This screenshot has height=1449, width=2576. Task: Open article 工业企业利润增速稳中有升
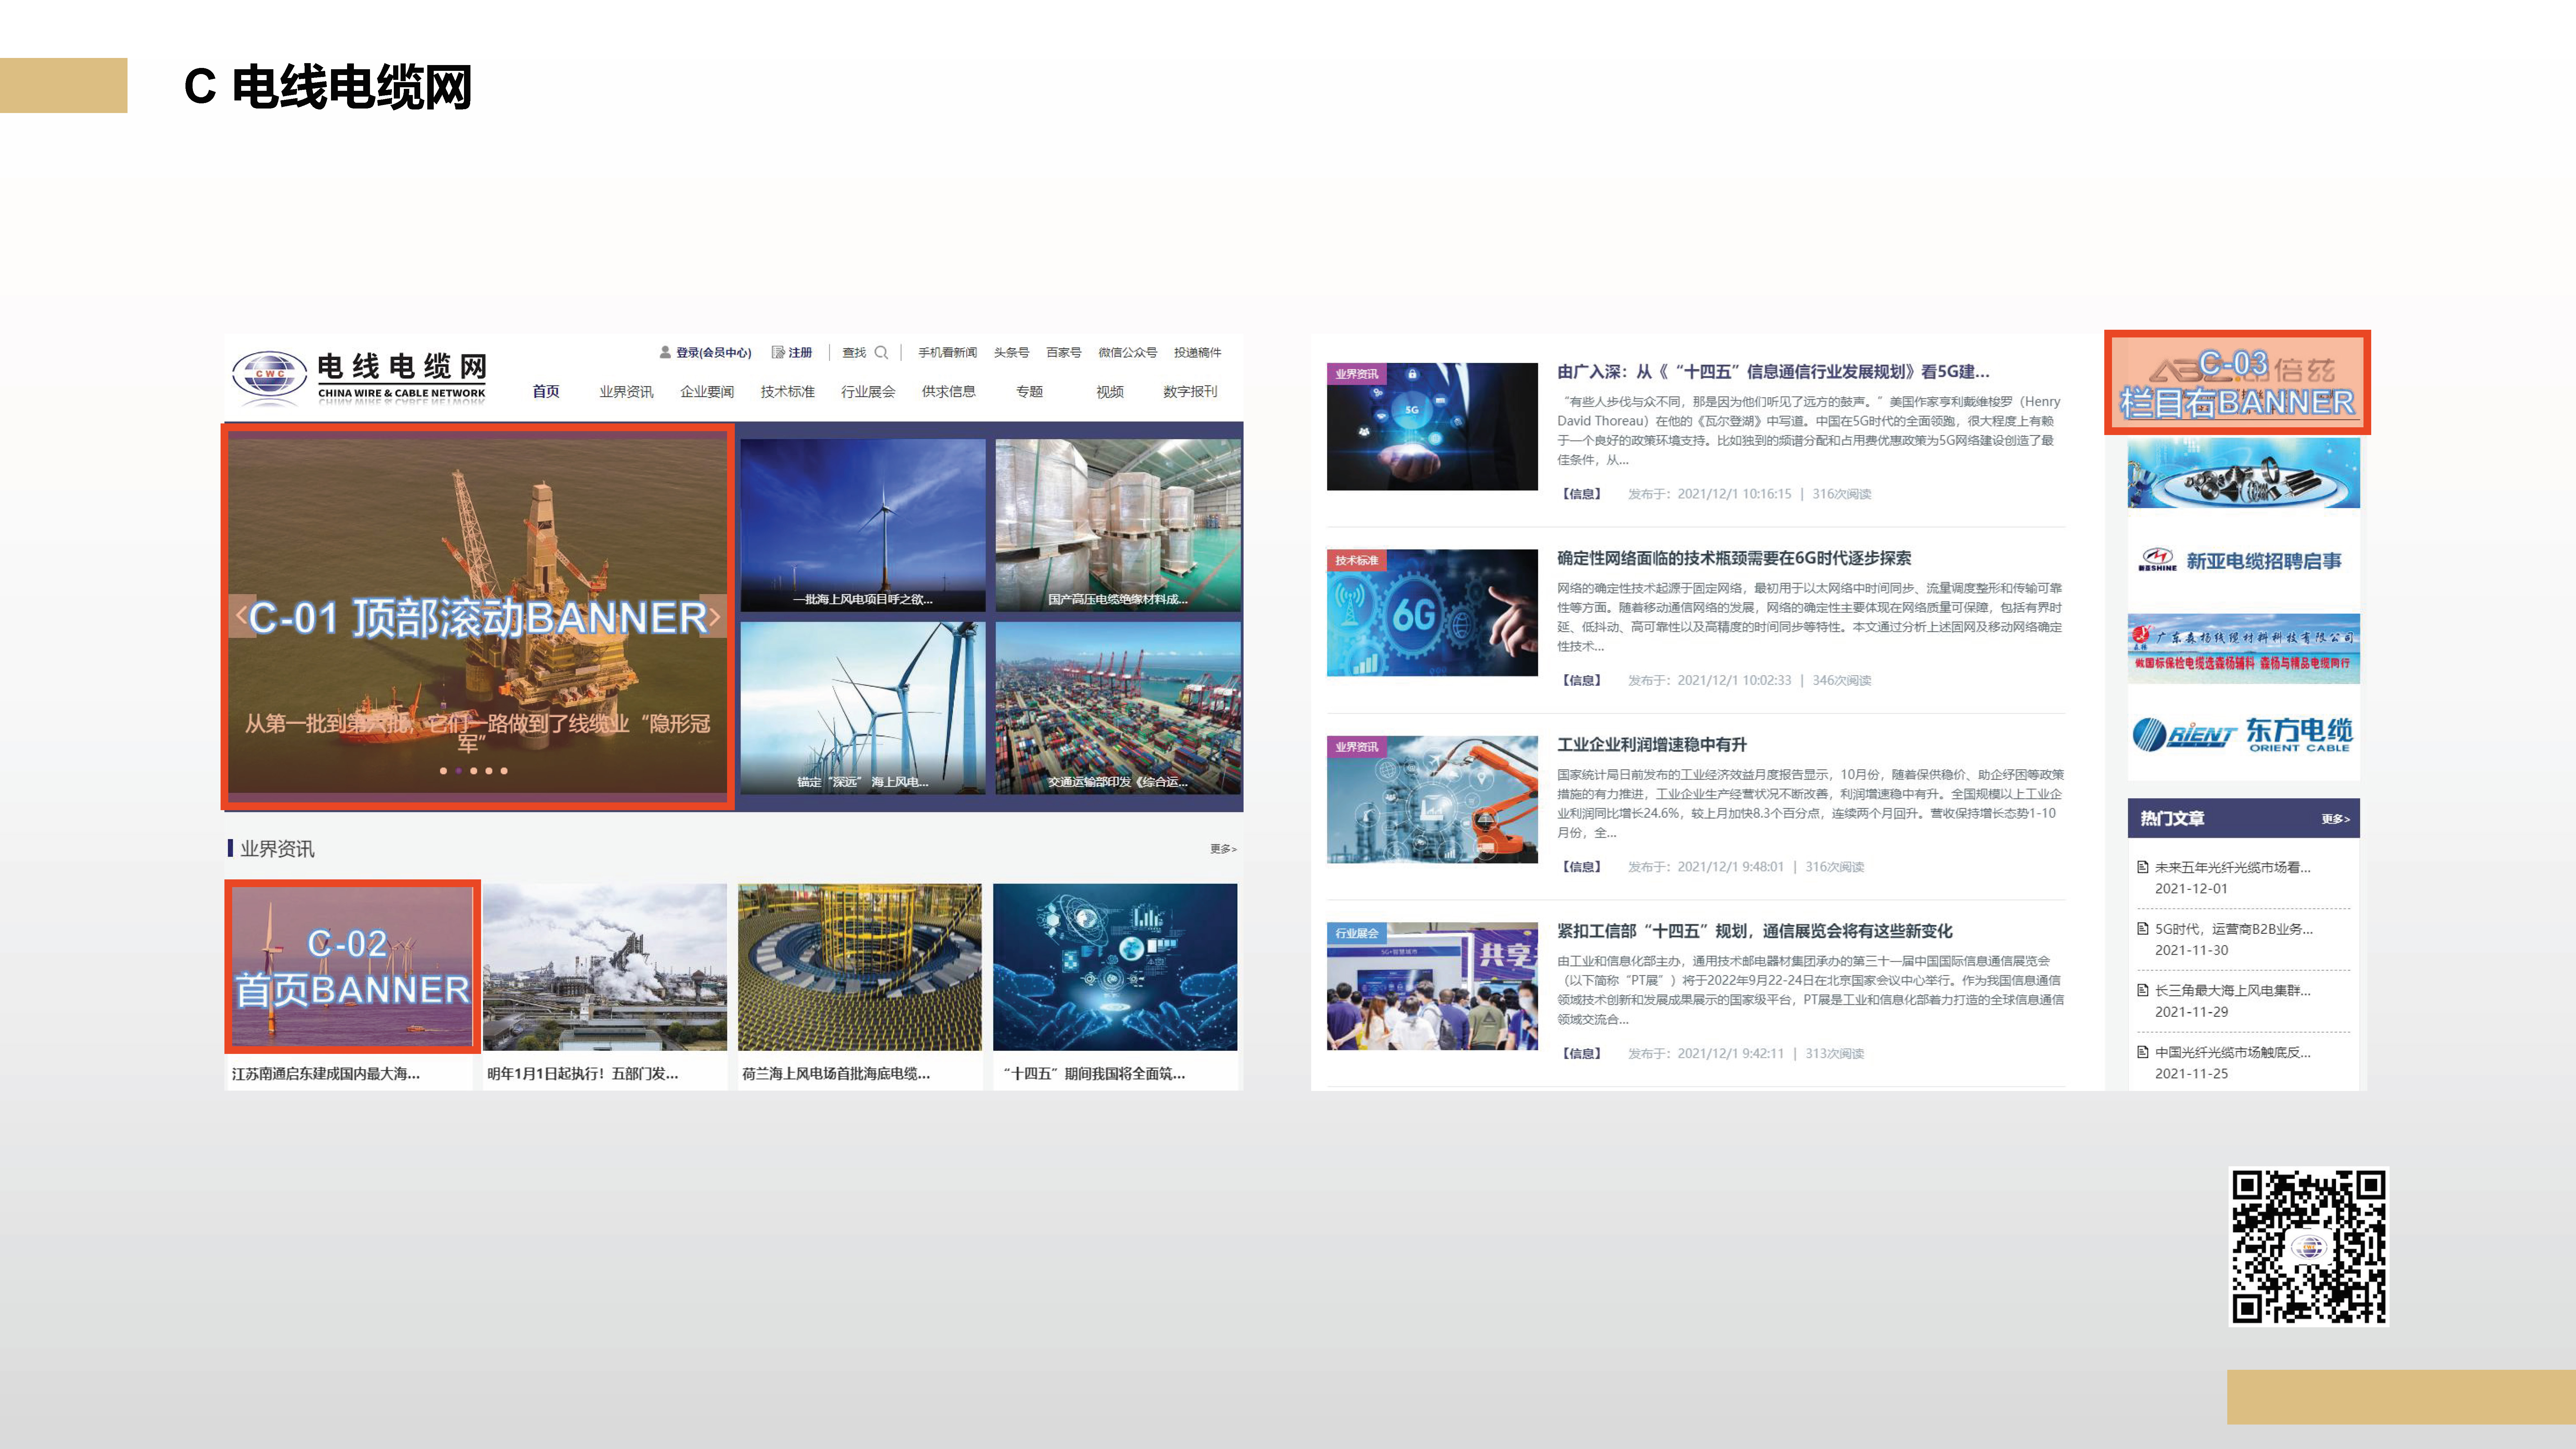tap(1652, 745)
